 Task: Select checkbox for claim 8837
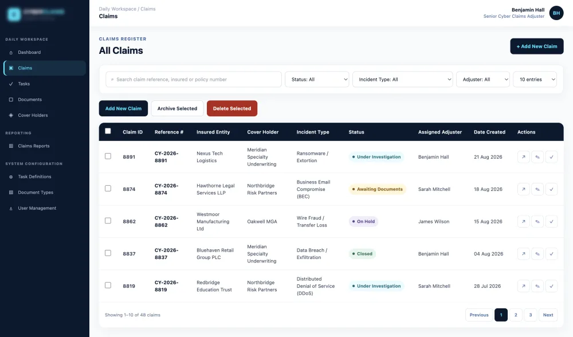point(108,253)
